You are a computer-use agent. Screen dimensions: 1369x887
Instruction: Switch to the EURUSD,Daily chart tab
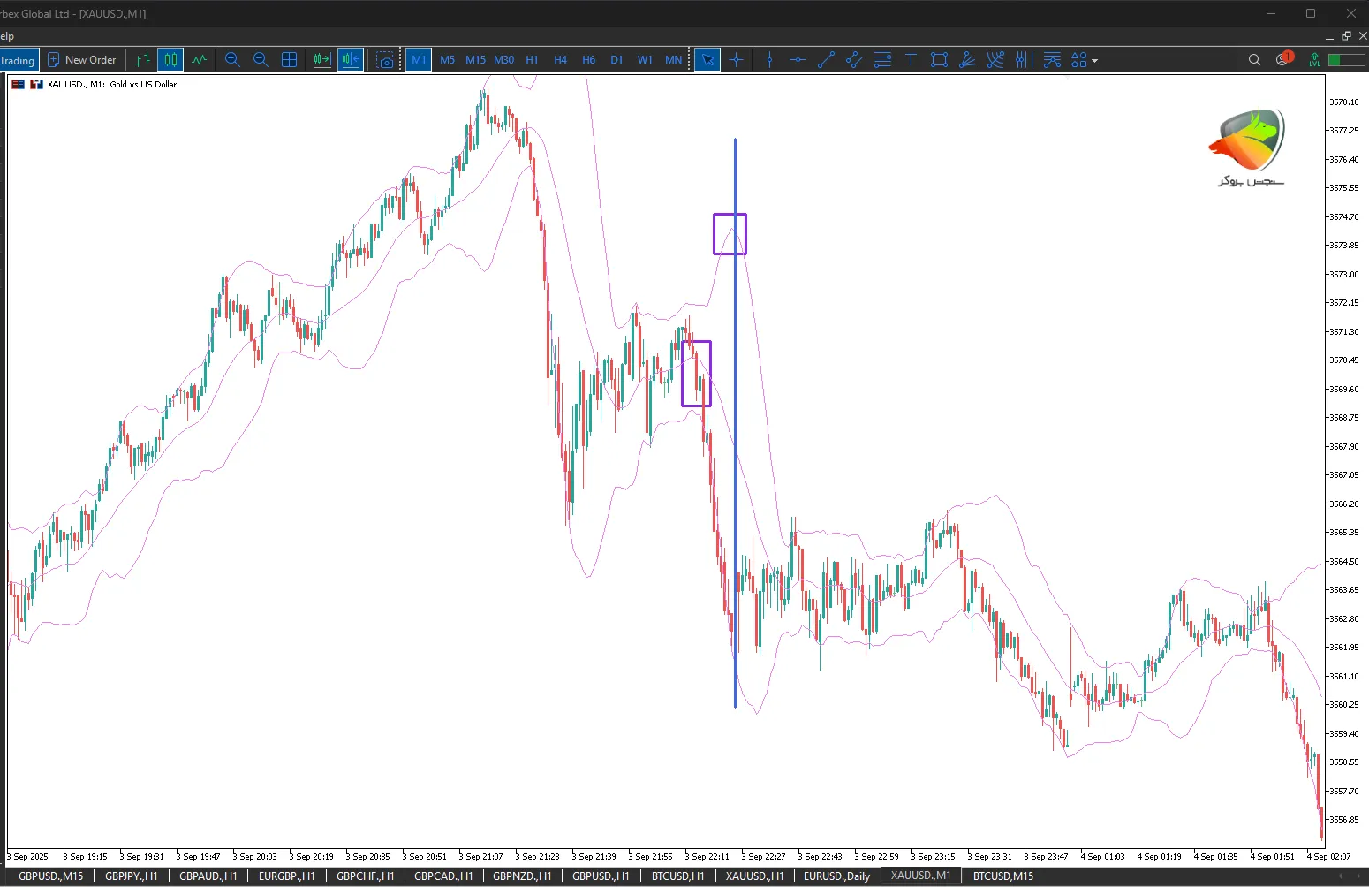(x=836, y=876)
